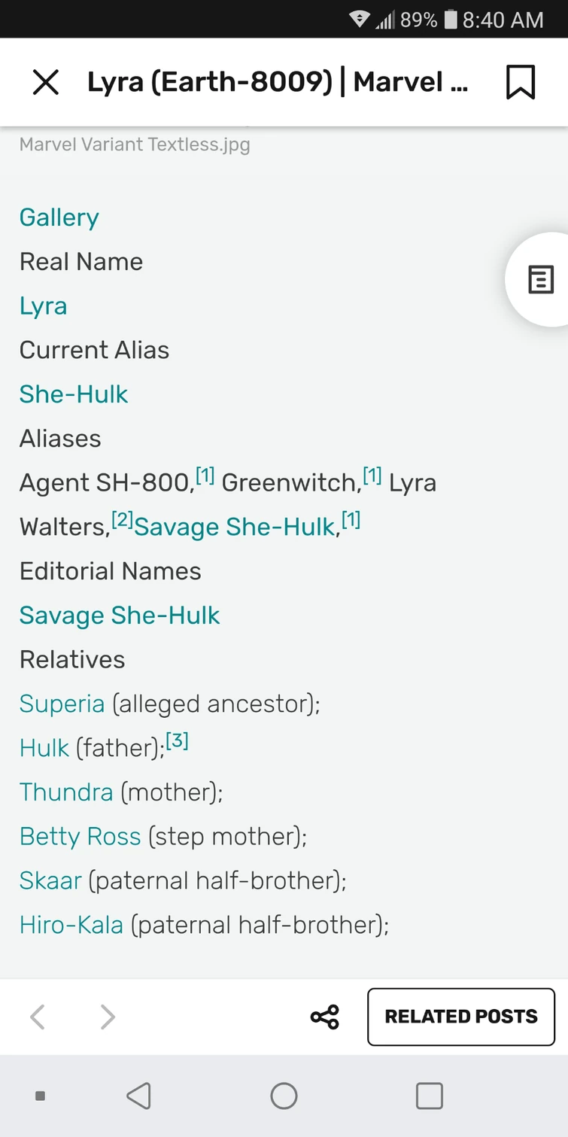The width and height of the screenshot is (568, 1137).
Task: Open recent apps via square button
Action: pyautogui.click(x=429, y=1096)
